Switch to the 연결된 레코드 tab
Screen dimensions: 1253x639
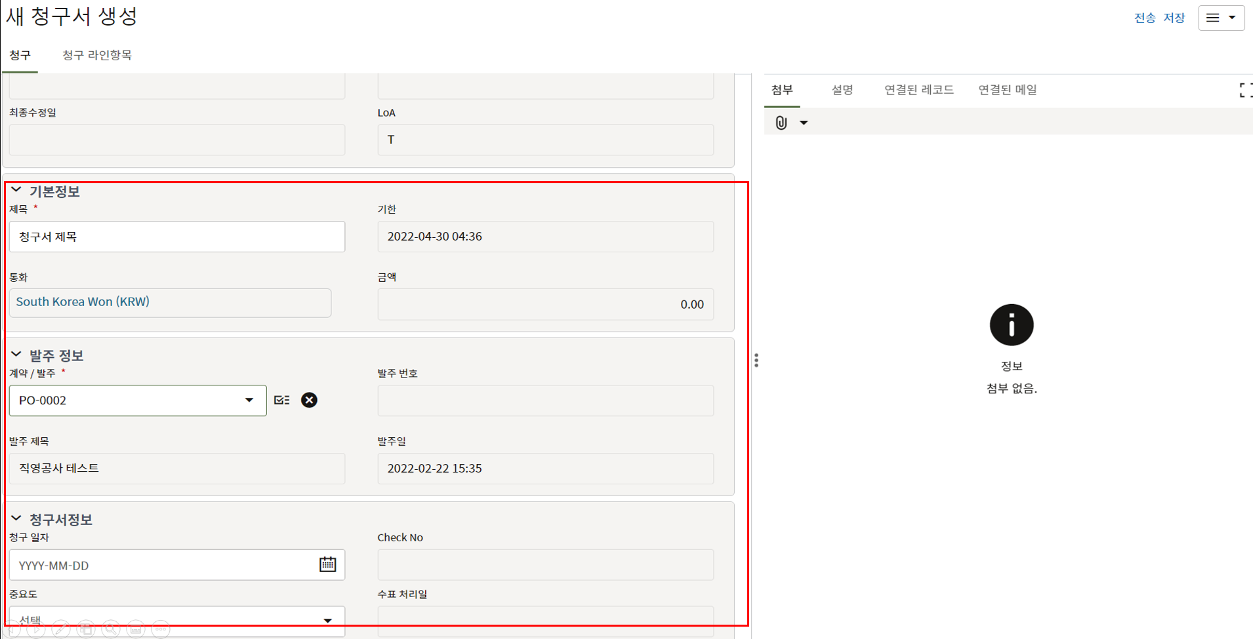[918, 90]
